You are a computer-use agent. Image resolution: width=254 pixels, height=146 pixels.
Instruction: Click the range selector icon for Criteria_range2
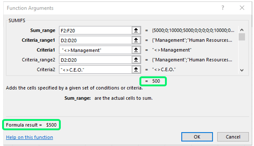(136, 60)
